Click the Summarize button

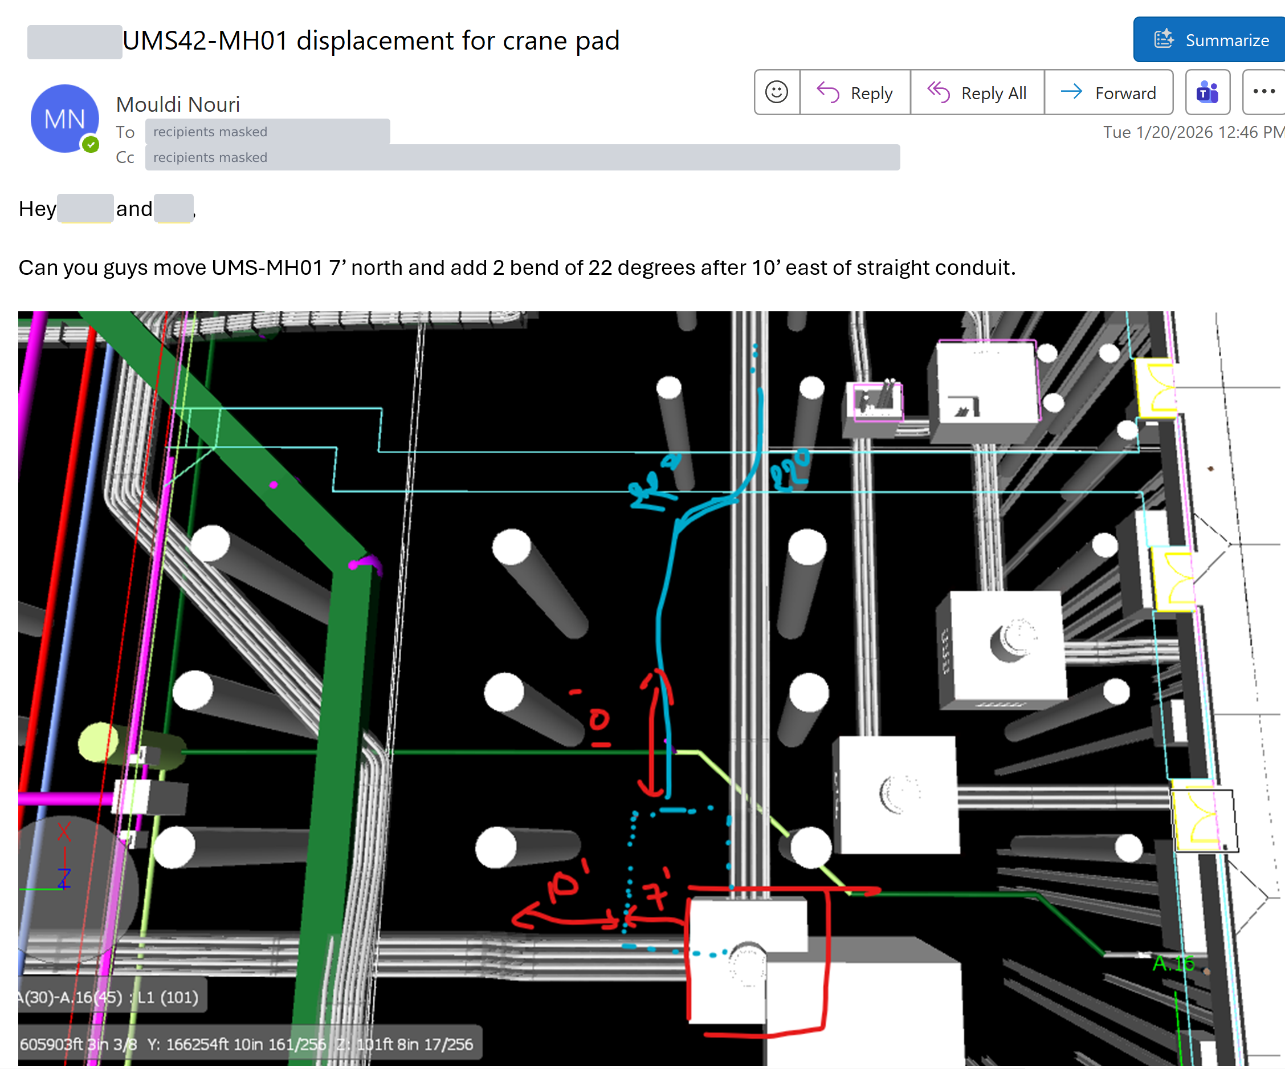[1209, 40]
